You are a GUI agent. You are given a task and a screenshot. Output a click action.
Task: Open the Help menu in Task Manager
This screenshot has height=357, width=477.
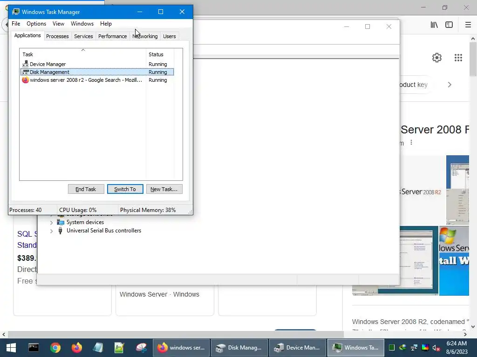106,24
